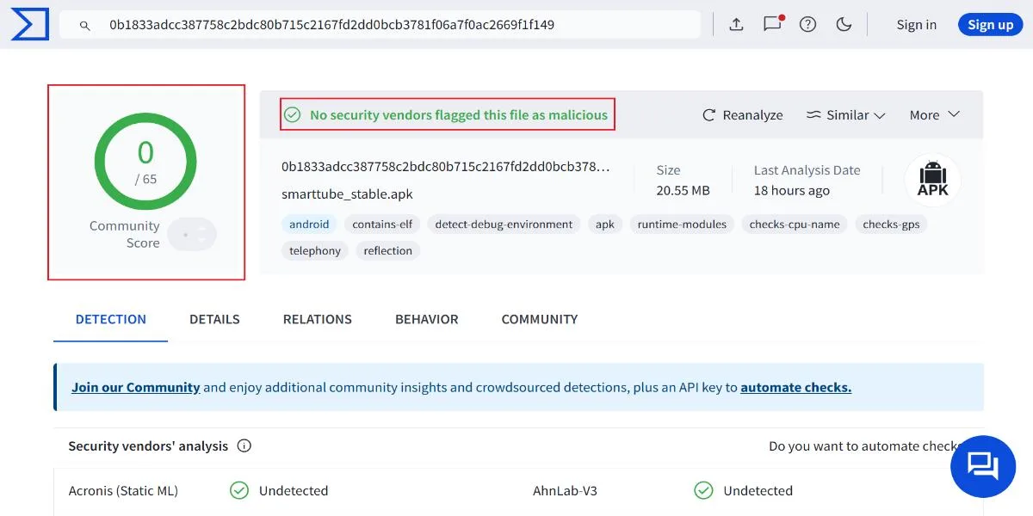This screenshot has width=1033, height=516.
Task: Open the automate checks link
Action: [x=796, y=387]
